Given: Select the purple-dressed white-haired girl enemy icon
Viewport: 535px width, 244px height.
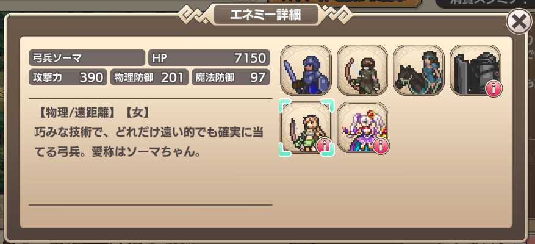Looking at the screenshot, I should (x=362, y=127).
